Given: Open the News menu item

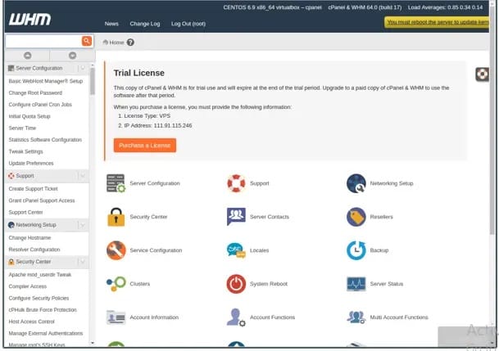Looking at the screenshot, I should coord(111,24).
